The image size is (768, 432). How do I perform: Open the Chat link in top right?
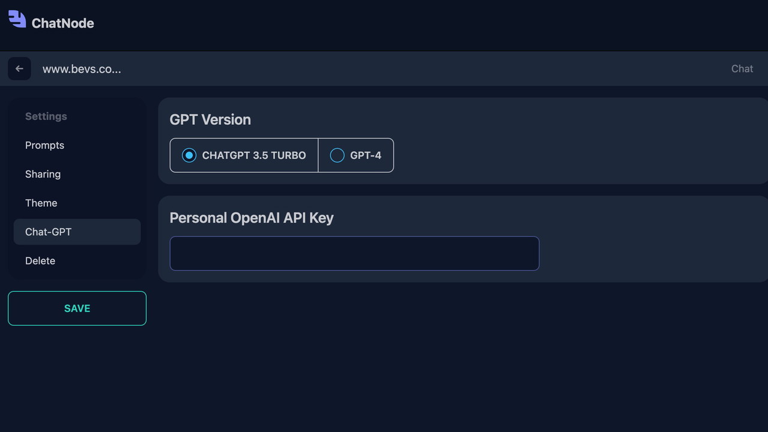(x=742, y=68)
